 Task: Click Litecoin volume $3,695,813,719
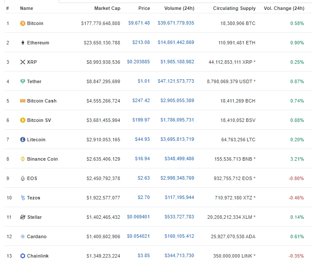(177, 139)
